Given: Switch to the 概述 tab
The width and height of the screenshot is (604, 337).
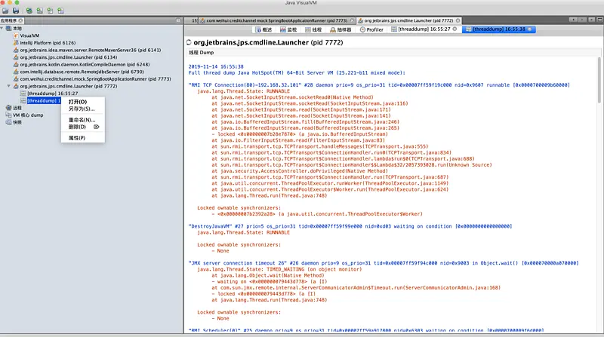Looking at the screenshot, I should (263, 29).
